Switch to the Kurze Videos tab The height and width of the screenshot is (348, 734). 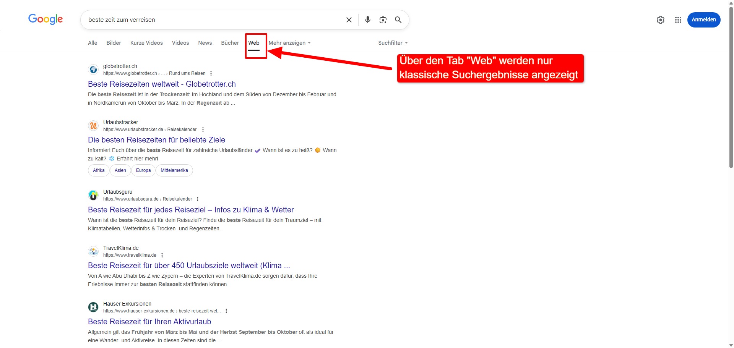coord(146,43)
